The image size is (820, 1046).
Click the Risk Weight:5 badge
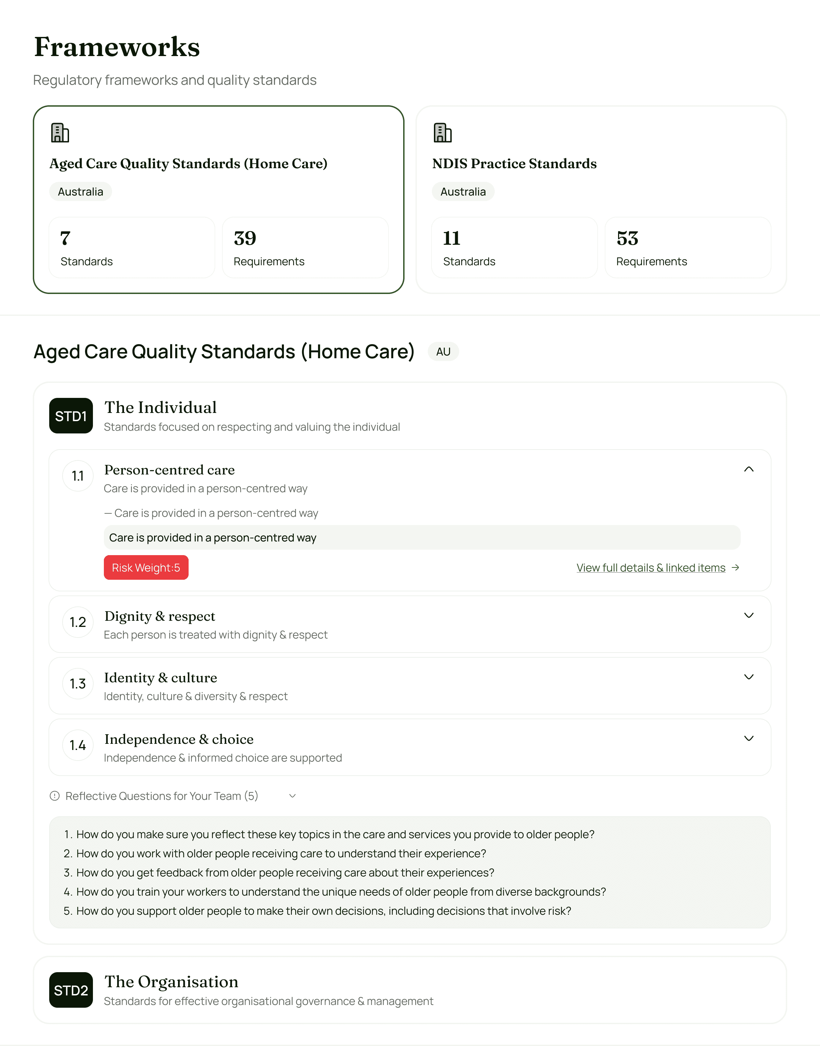[146, 568]
